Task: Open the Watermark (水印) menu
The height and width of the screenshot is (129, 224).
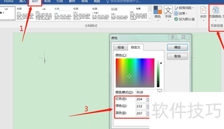Action: coord(203,14)
